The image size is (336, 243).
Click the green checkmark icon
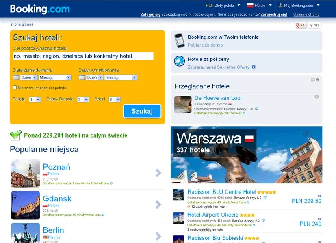coord(16,135)
